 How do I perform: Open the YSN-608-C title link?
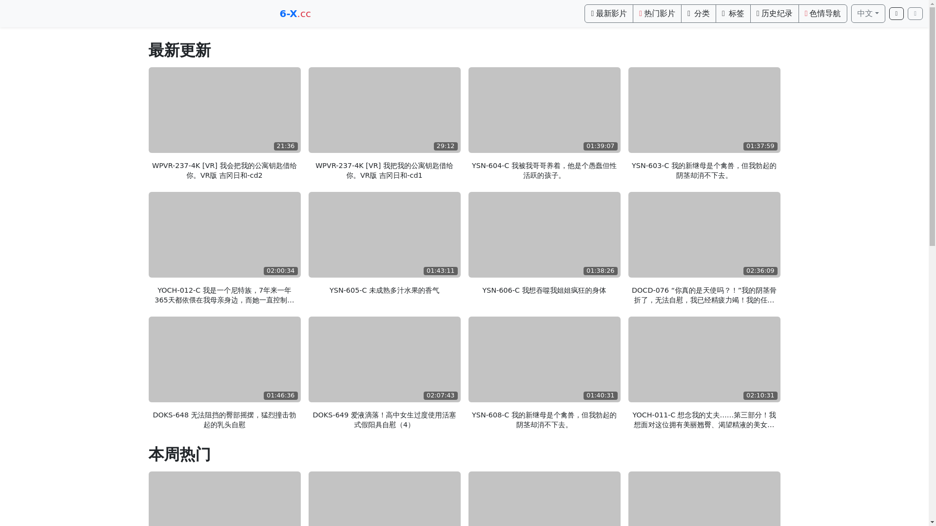(x=544, y=420)
